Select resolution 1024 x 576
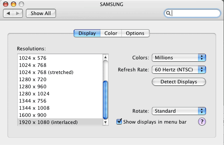Viewport: 224px width, 145px height. 60,58
